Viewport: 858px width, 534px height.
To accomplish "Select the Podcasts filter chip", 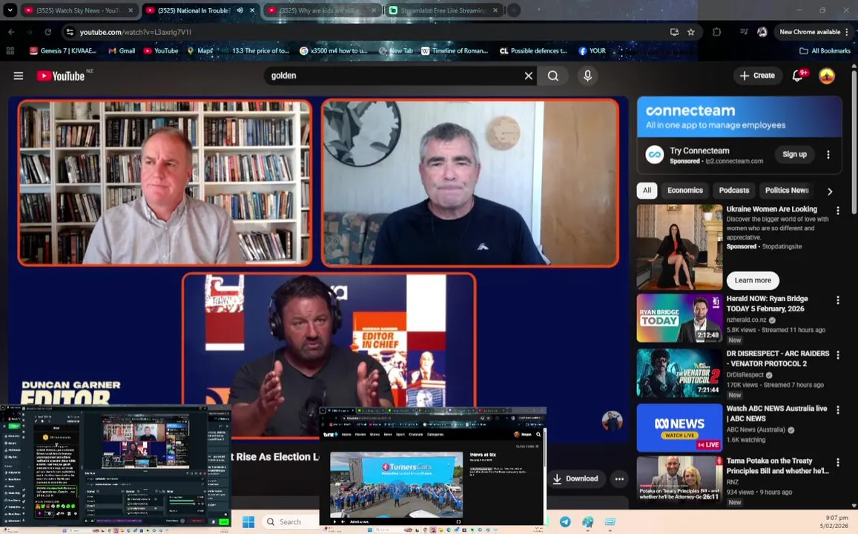I will [734, 191].
